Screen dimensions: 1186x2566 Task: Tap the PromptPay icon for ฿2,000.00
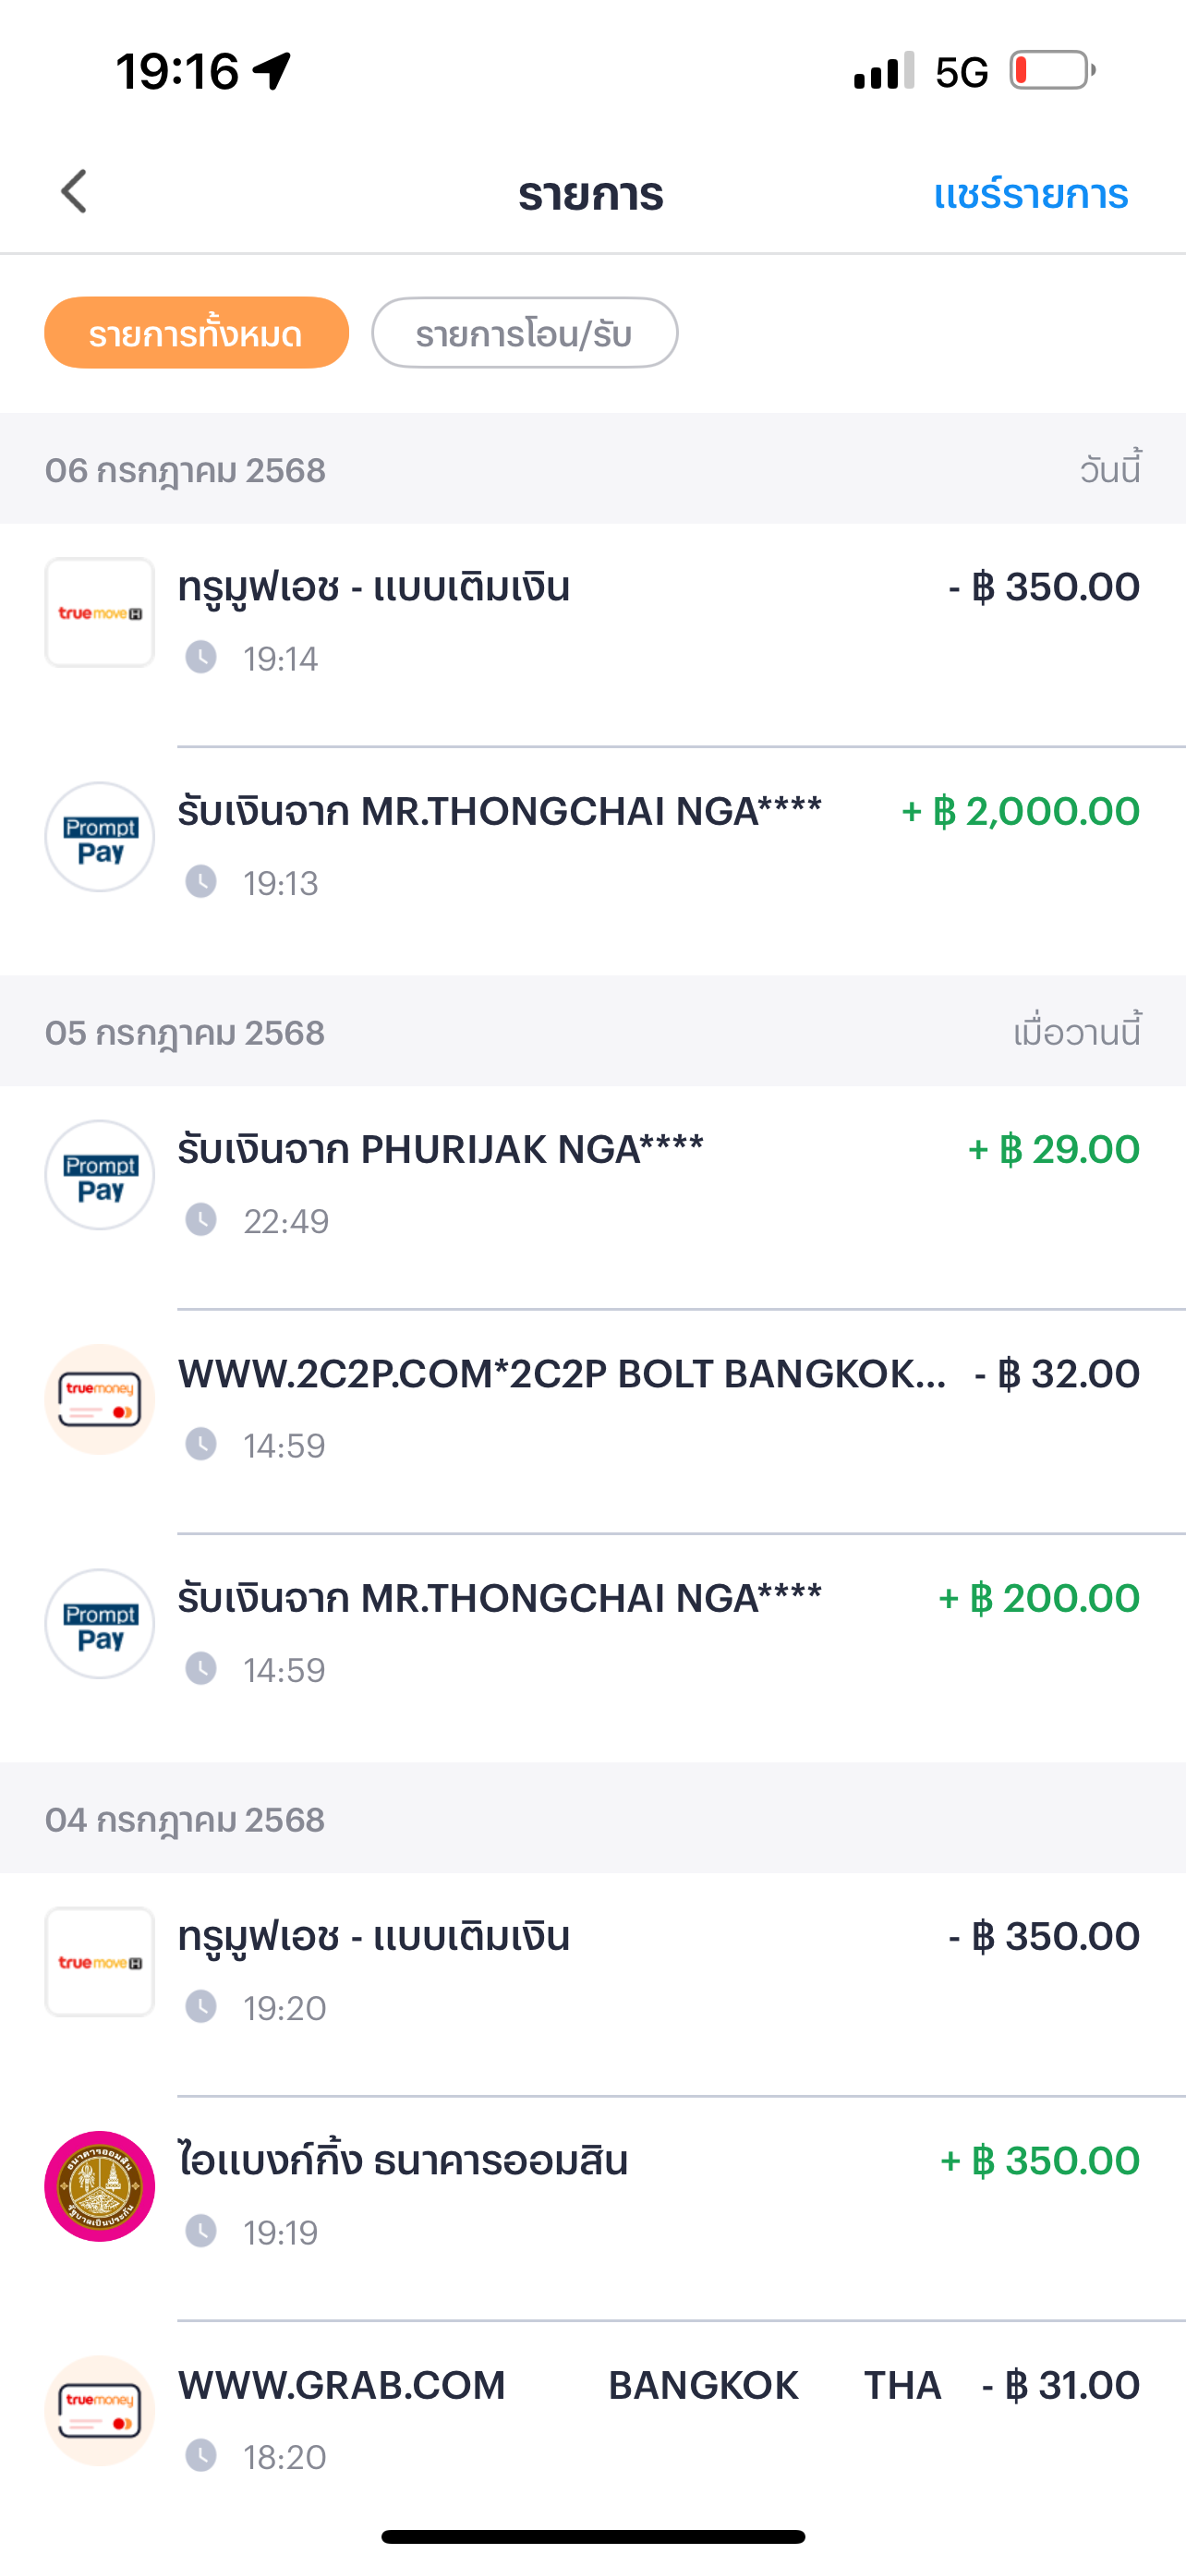[100, 837]
